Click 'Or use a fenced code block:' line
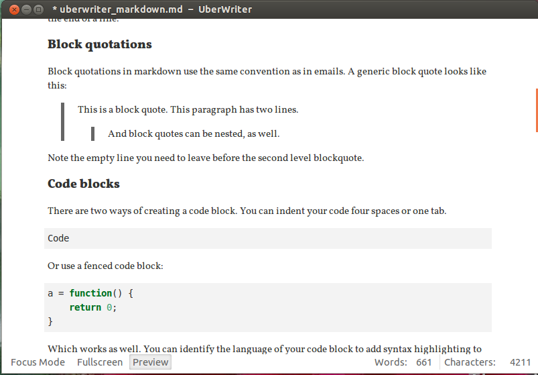This screenshot has width=538, height=375. click(105, 266)
